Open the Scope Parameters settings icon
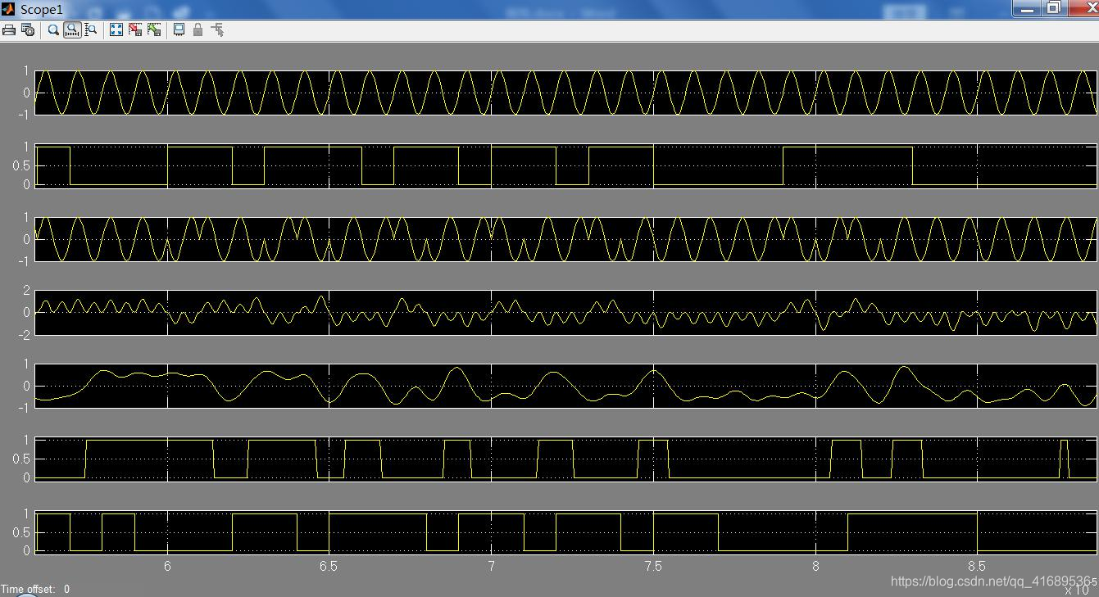This screenshot has width=1099, height=597. click(x=28, y=30)
